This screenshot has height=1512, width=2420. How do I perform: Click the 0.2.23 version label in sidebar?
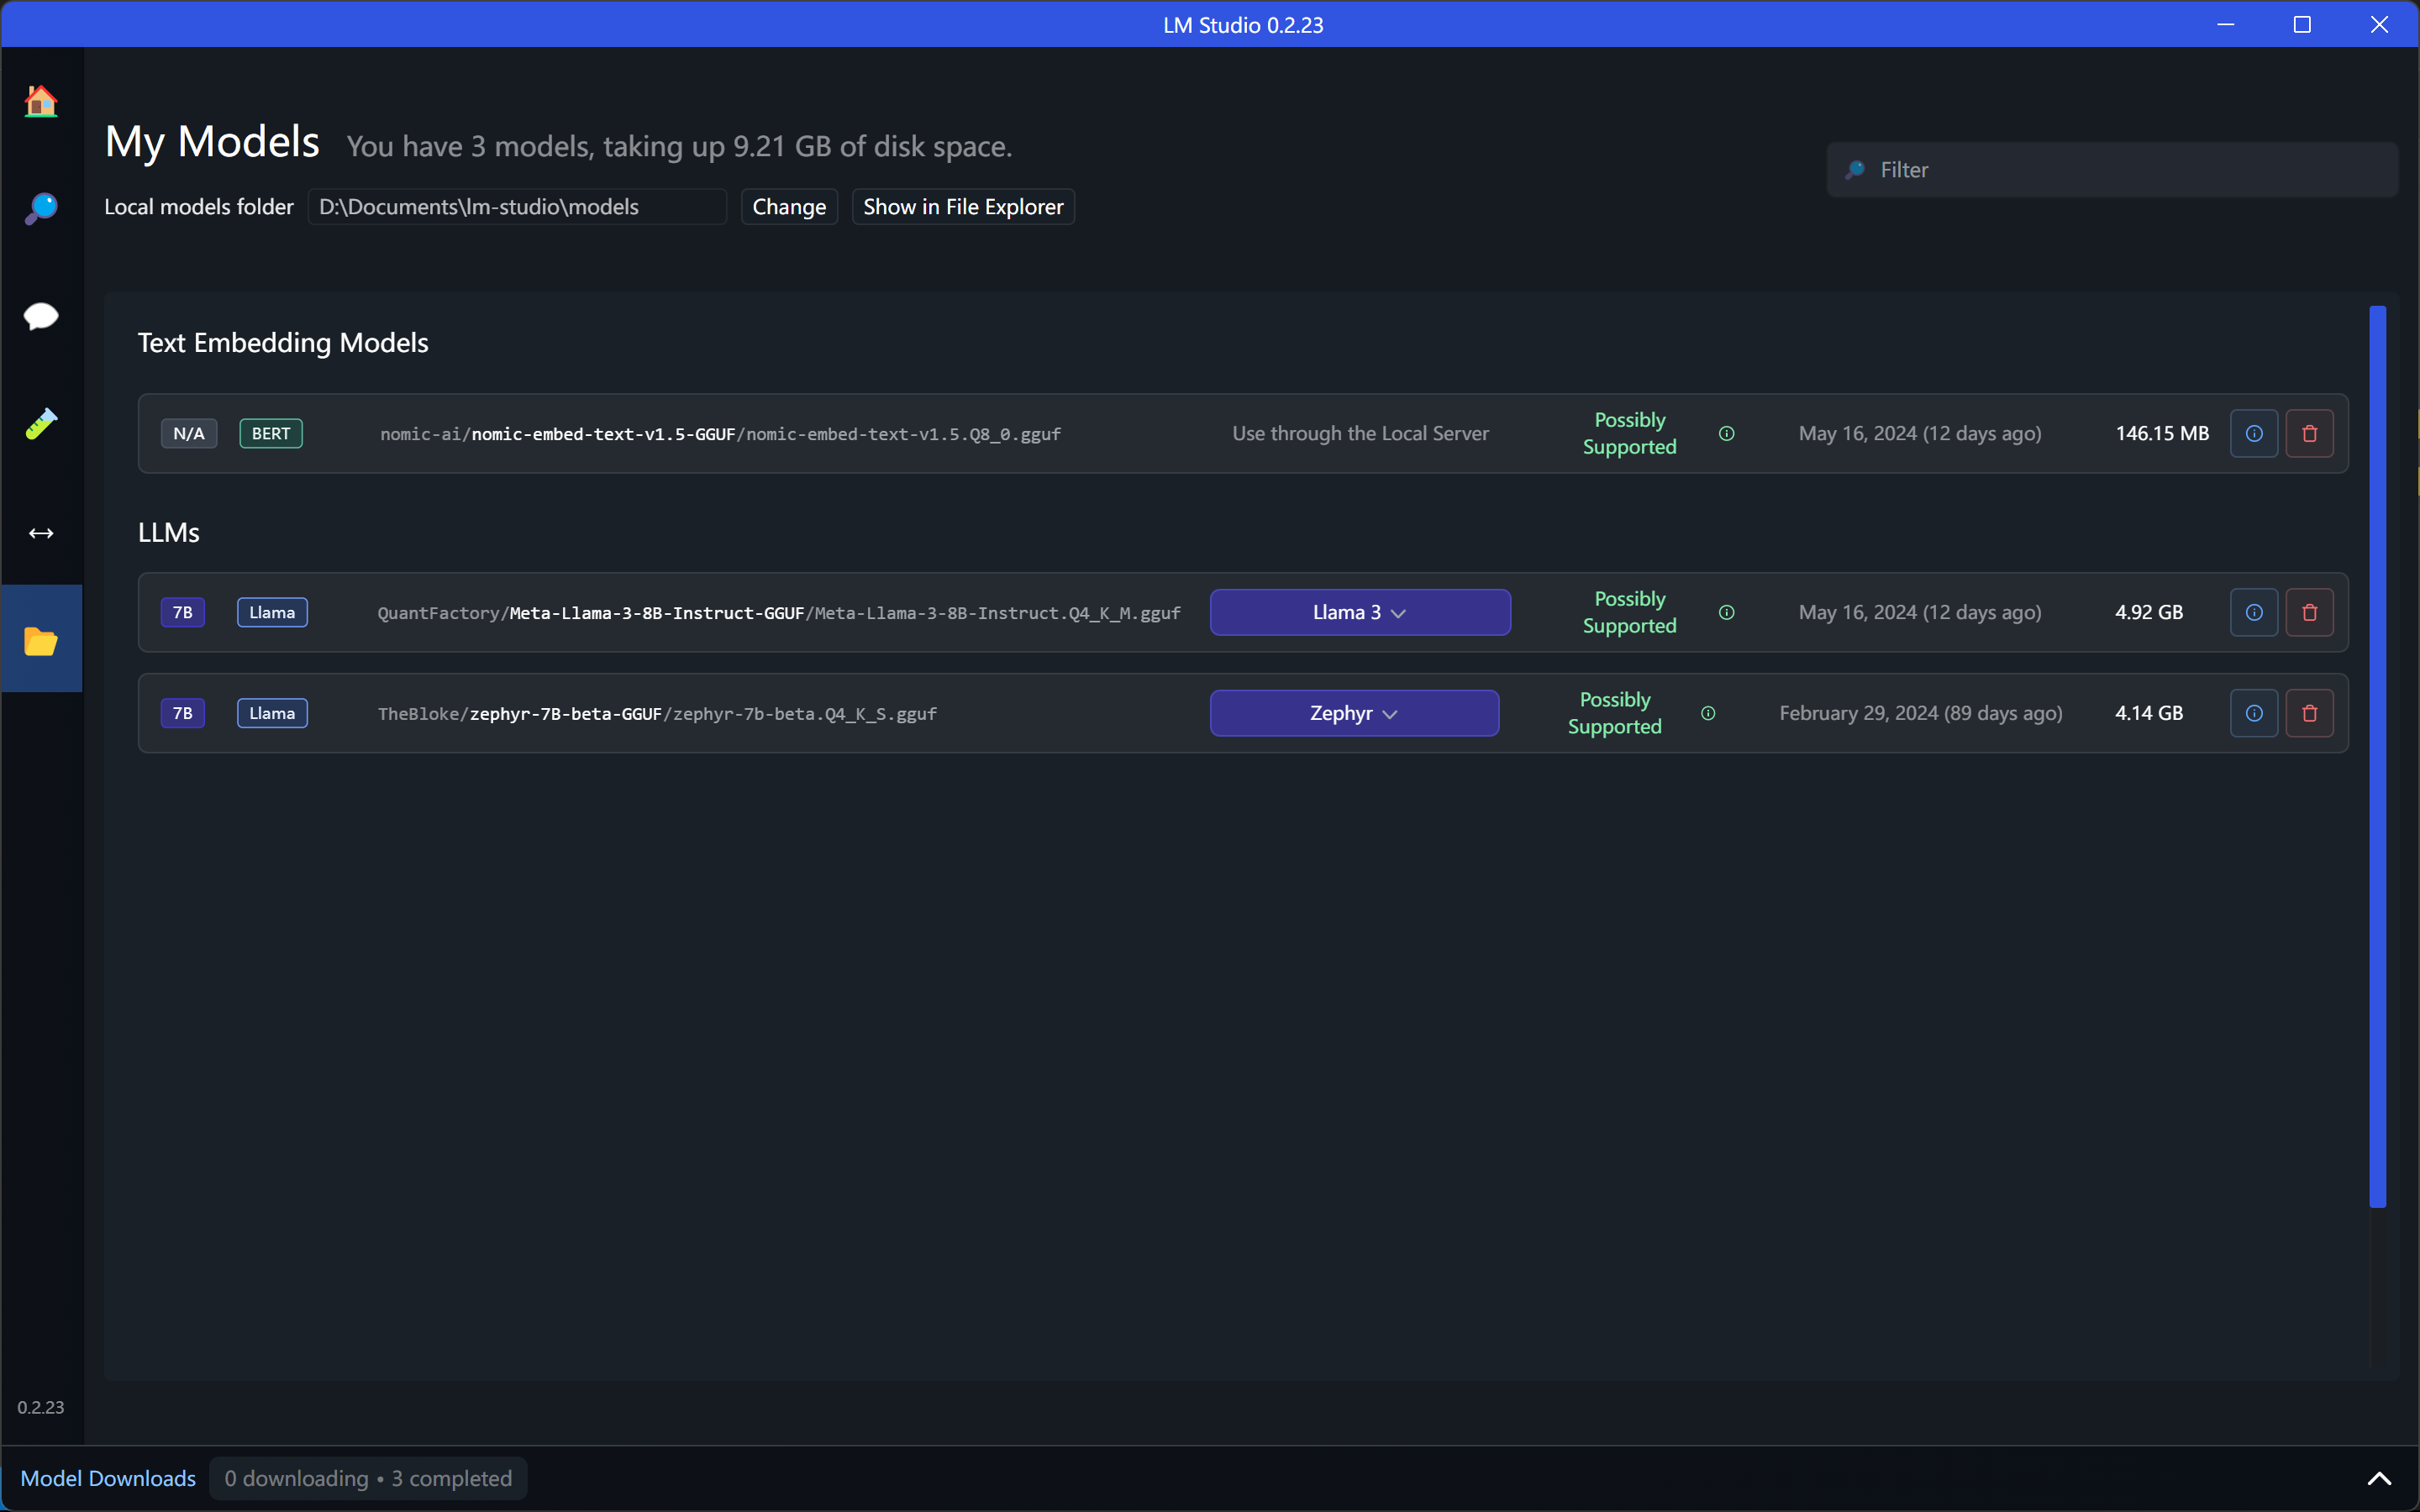[x=40, y=1407]
